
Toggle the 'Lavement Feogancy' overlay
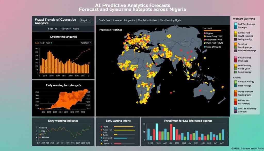coord(124,20)
